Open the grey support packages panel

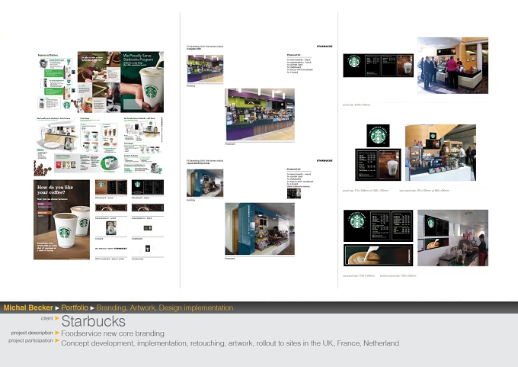87,163
